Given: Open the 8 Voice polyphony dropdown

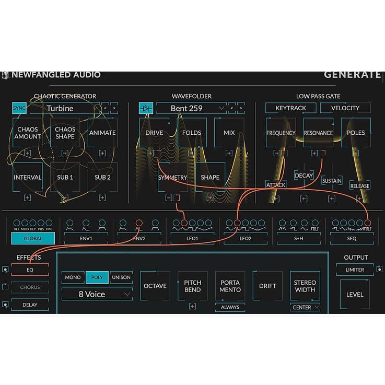Looking at the screenshot, I should 97,294.
